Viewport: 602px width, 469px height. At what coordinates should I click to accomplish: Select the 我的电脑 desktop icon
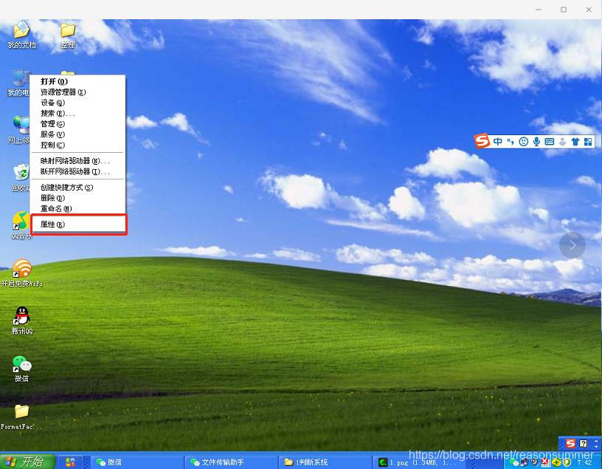coord(18,83)
